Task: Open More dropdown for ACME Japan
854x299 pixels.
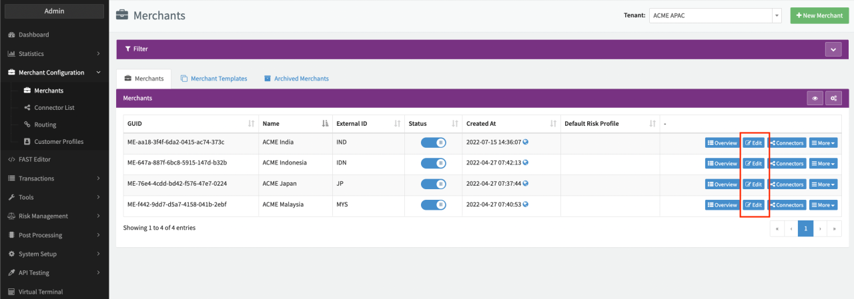Action: tap(823, 184)
